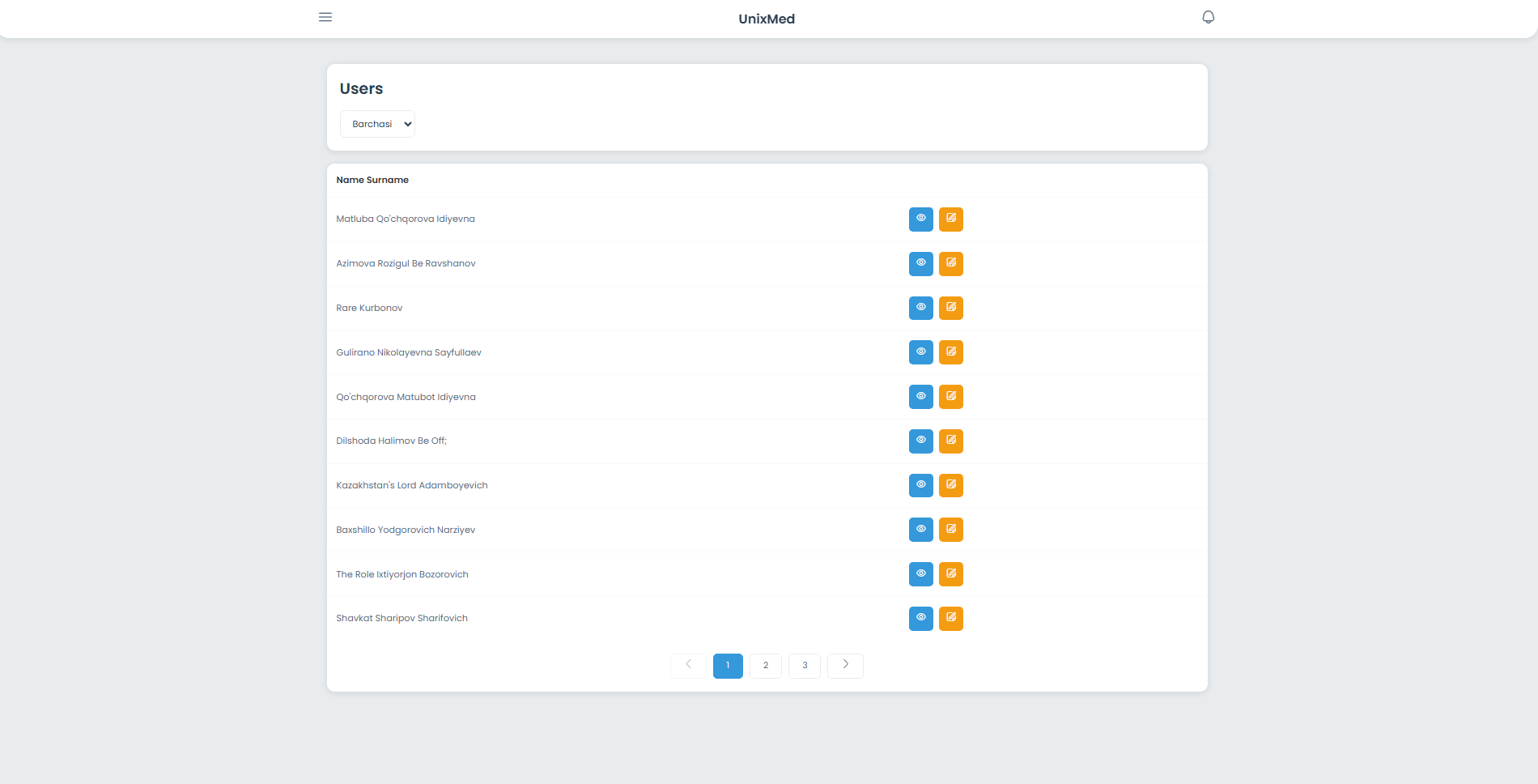Viewport: 1538px width, 784px height.
Task: Edit Qo'chqorova Matubot Idiyevna's entry
Action: click(950, 397)
